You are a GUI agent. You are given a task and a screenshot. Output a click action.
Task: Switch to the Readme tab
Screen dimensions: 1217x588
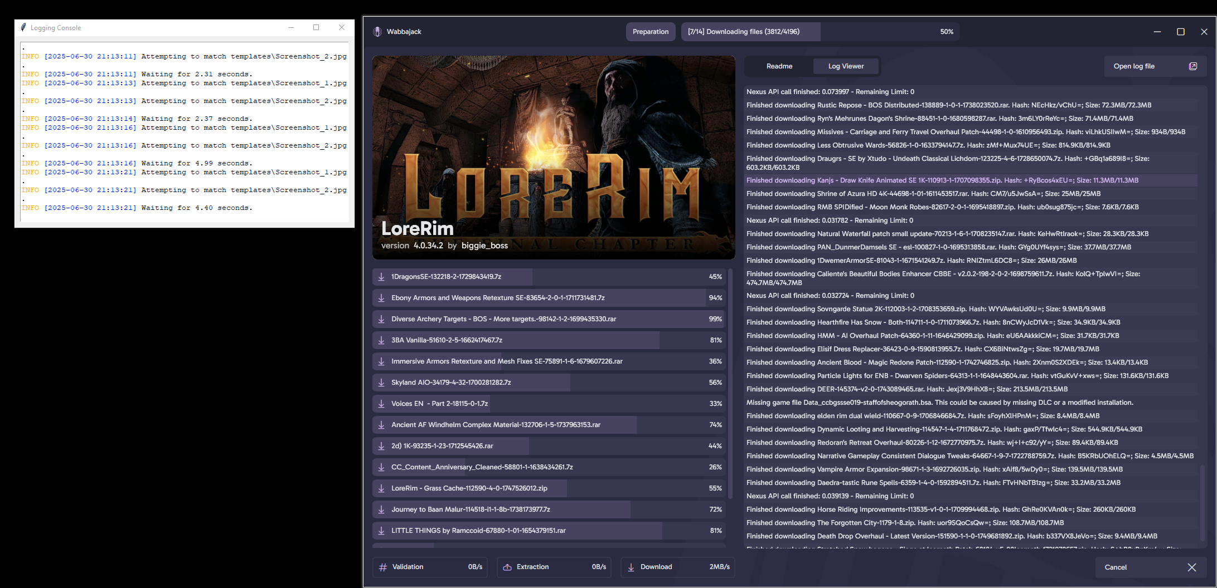(779, 66)
